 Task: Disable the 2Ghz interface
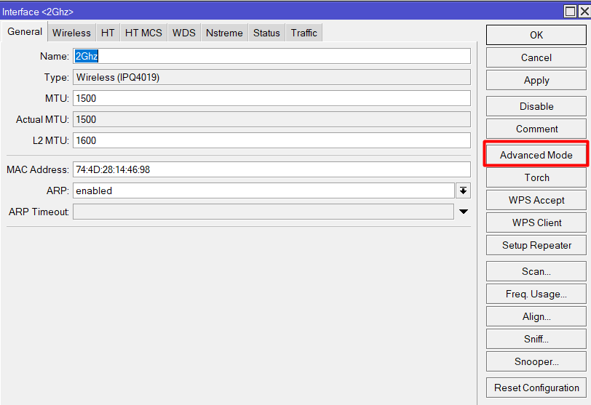tap(536, 106)
